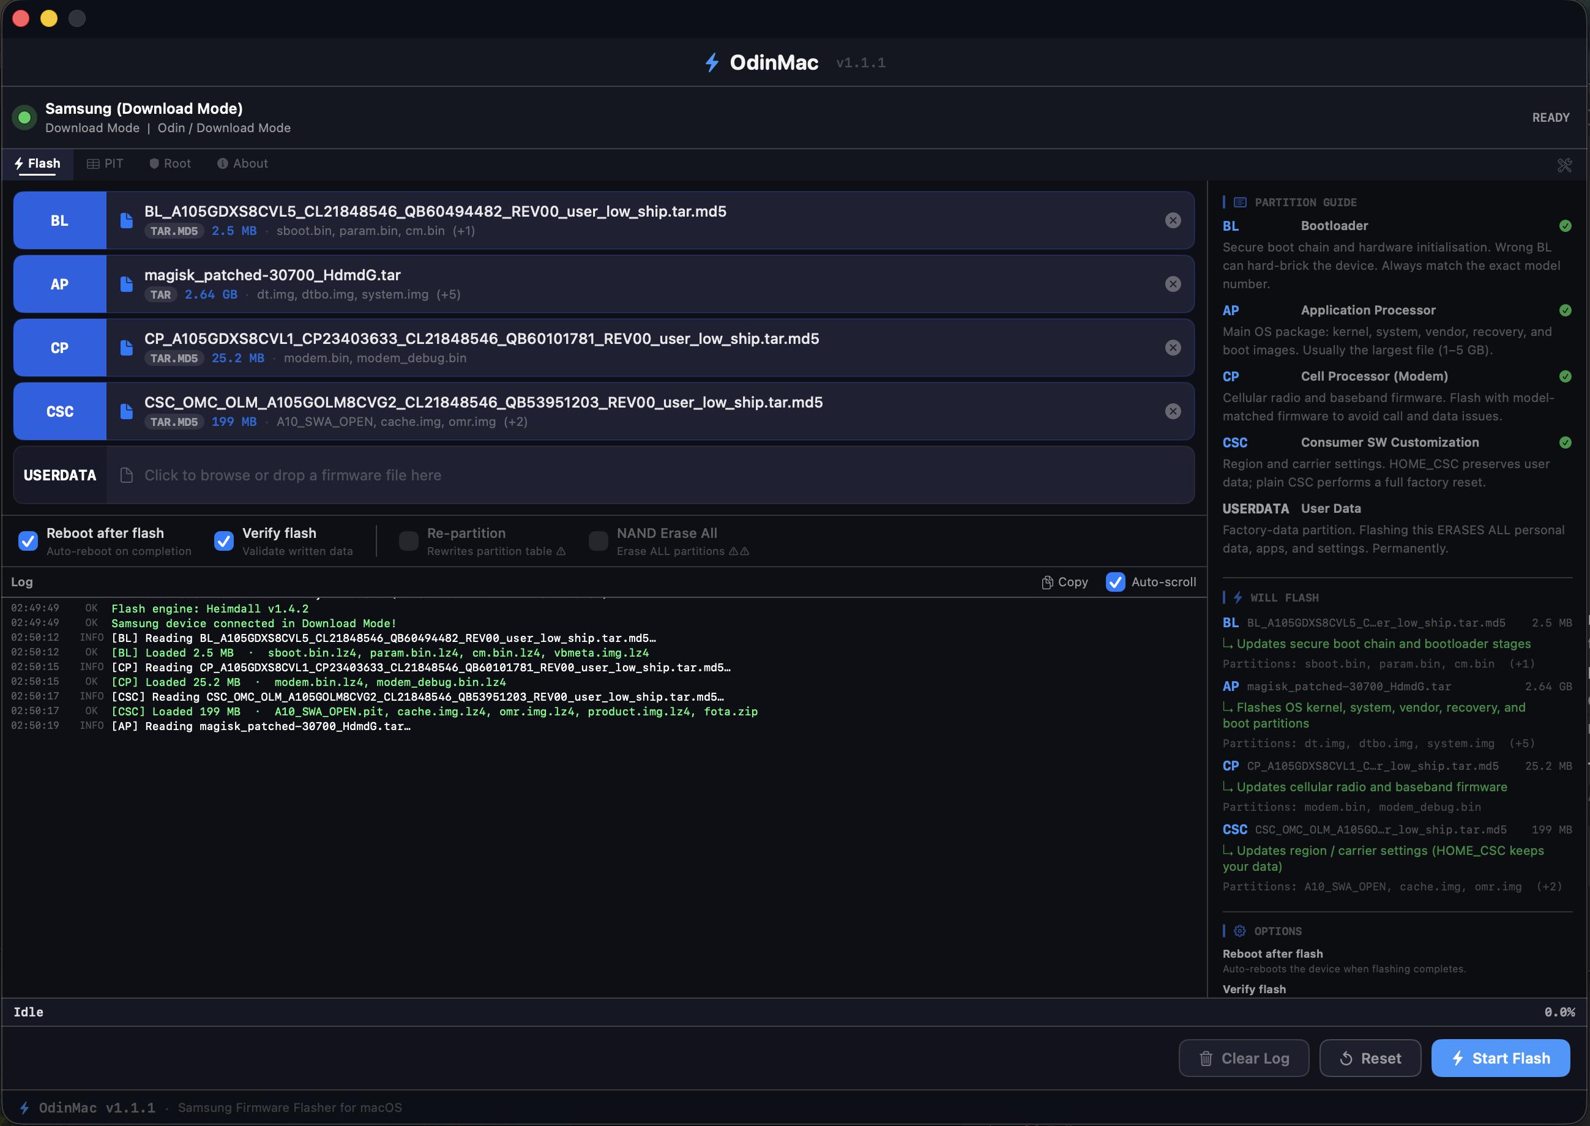Select the CP partition button
This screenshot has height=1126, width=1590.
coord(59,348)
